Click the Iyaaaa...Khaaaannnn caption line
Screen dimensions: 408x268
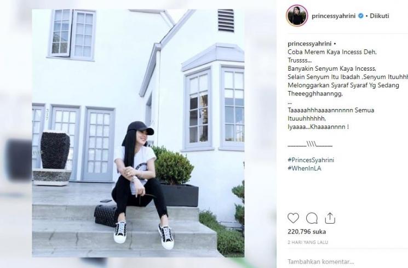pyautogui.click(x=318, y=127)
